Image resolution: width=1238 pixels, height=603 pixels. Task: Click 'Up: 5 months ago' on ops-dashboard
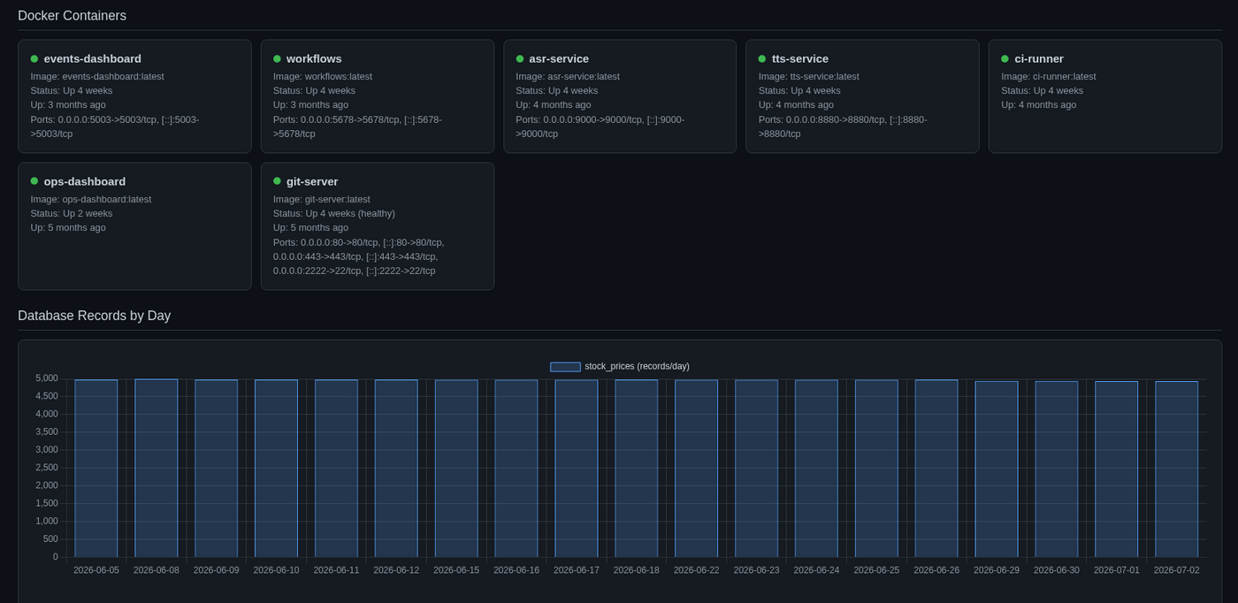pos(68,227)
